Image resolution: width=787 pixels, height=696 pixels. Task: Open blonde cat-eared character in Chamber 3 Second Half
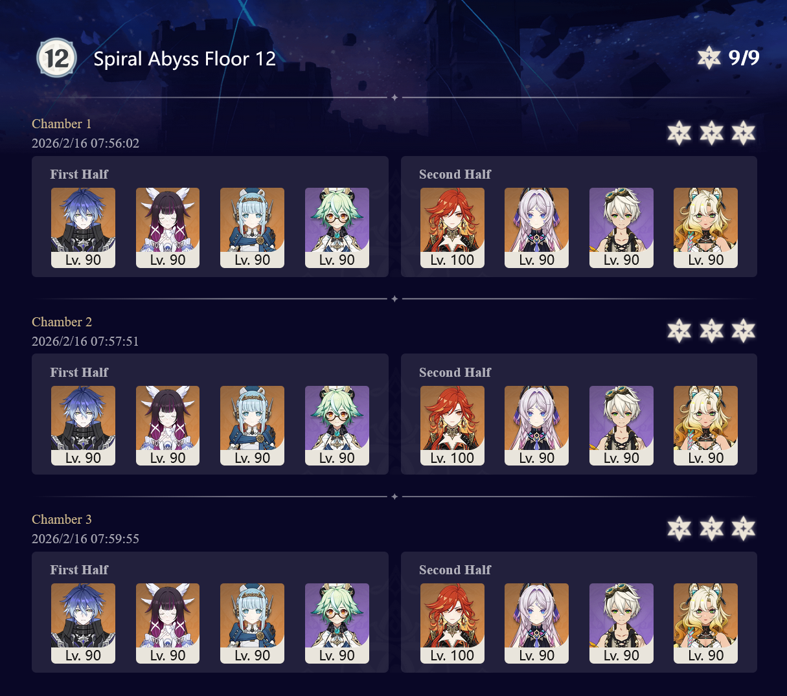(706, 623)
